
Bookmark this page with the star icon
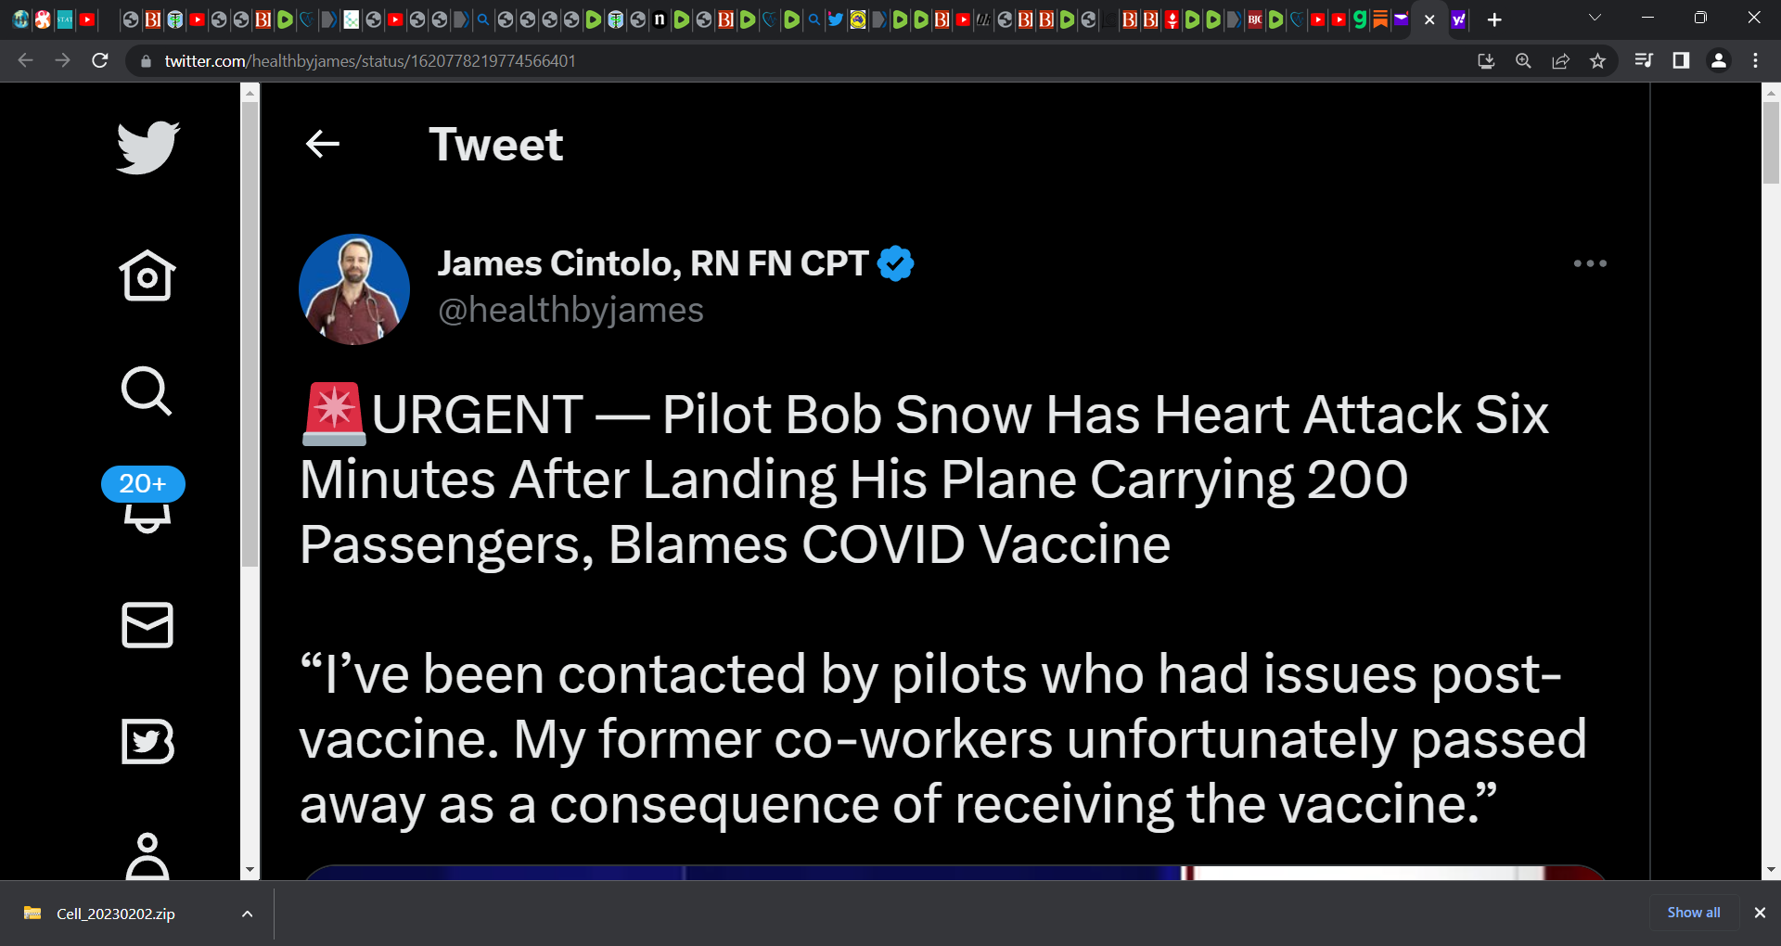click(x=1598, y=60)
